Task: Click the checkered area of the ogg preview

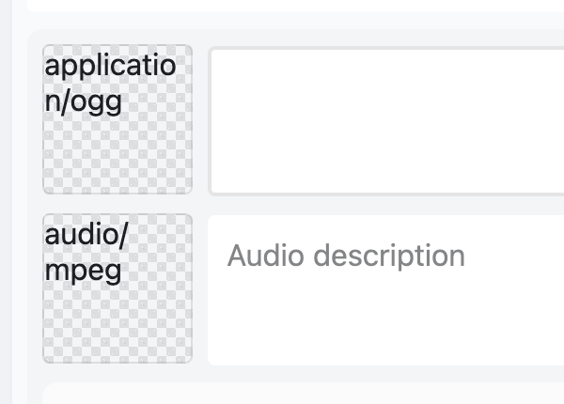Action: click(117, 155)
